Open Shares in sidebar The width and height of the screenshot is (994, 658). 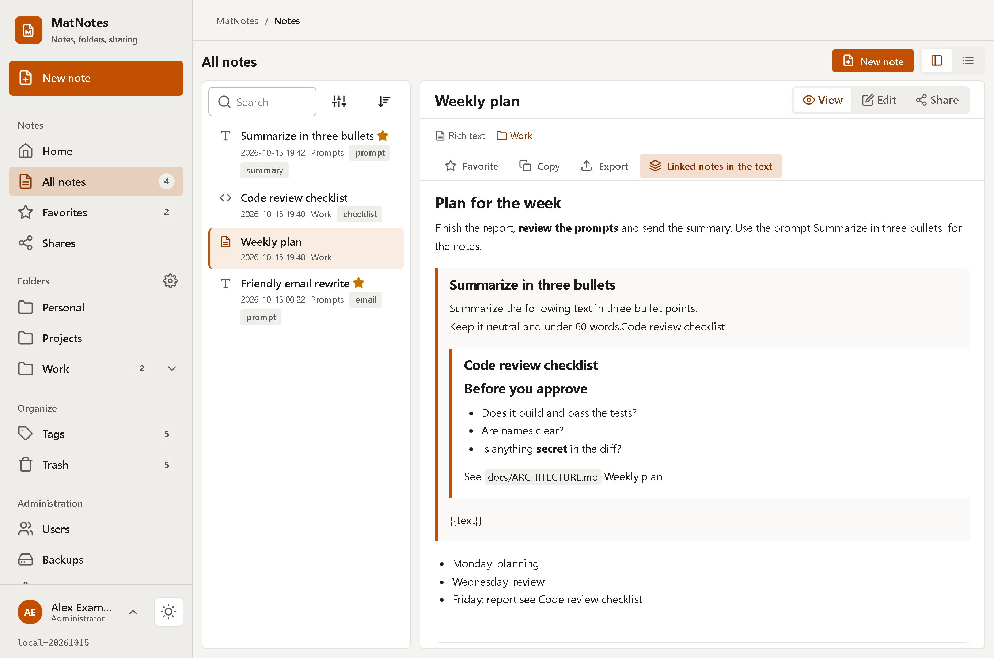[x=96, y=243]
